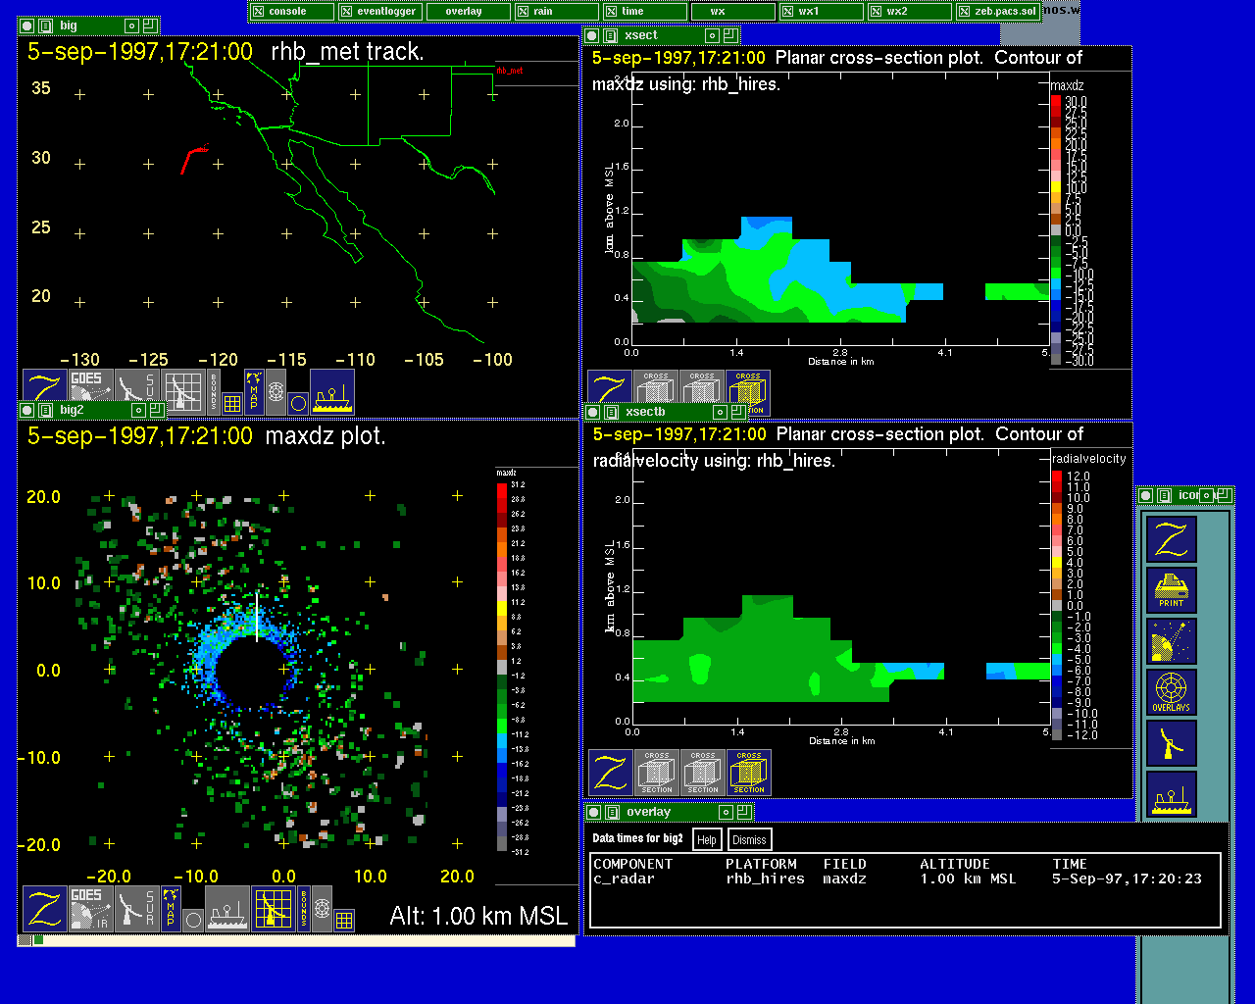Open the xsect window title bar menu
The height and width of the screenshot is (1004, 1255).
coord(610,35)
